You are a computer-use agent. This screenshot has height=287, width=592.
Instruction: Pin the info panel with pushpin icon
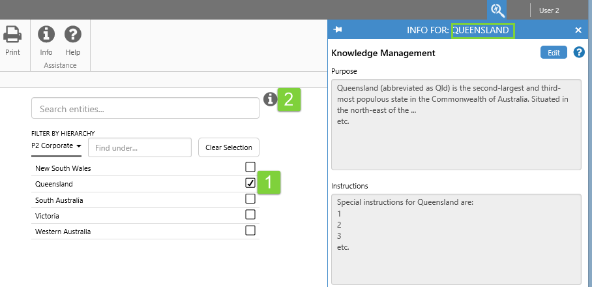(338, 30)
